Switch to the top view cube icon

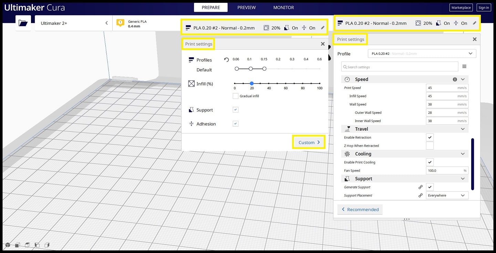(x=27, y=245)
